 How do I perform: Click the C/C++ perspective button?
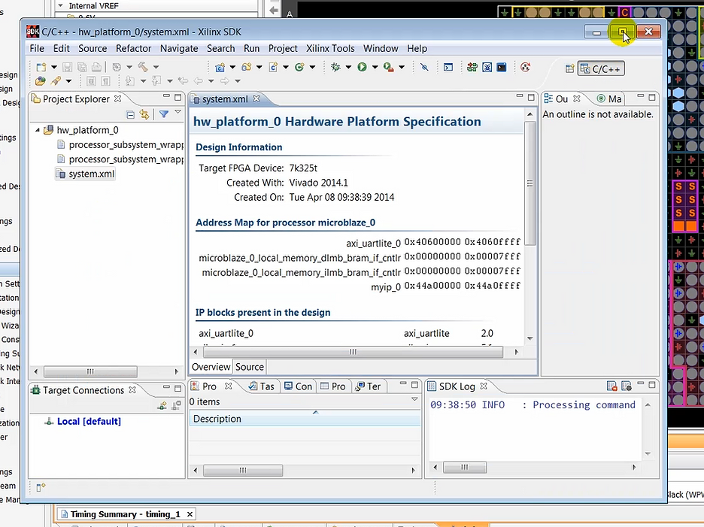(x=600, y=68)
